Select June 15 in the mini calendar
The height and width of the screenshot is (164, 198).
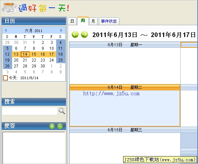point(34,54)
